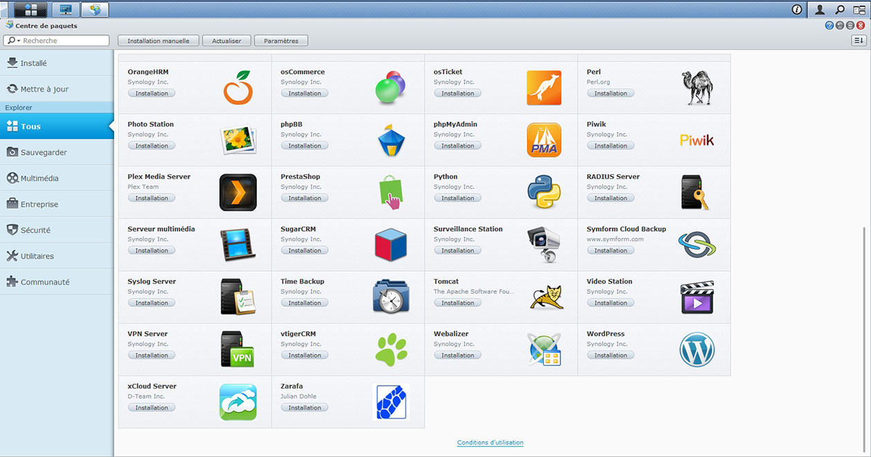871x457 pixels.
Task: Open the Photo Station flower picture icon
Action: coord(238,140)
